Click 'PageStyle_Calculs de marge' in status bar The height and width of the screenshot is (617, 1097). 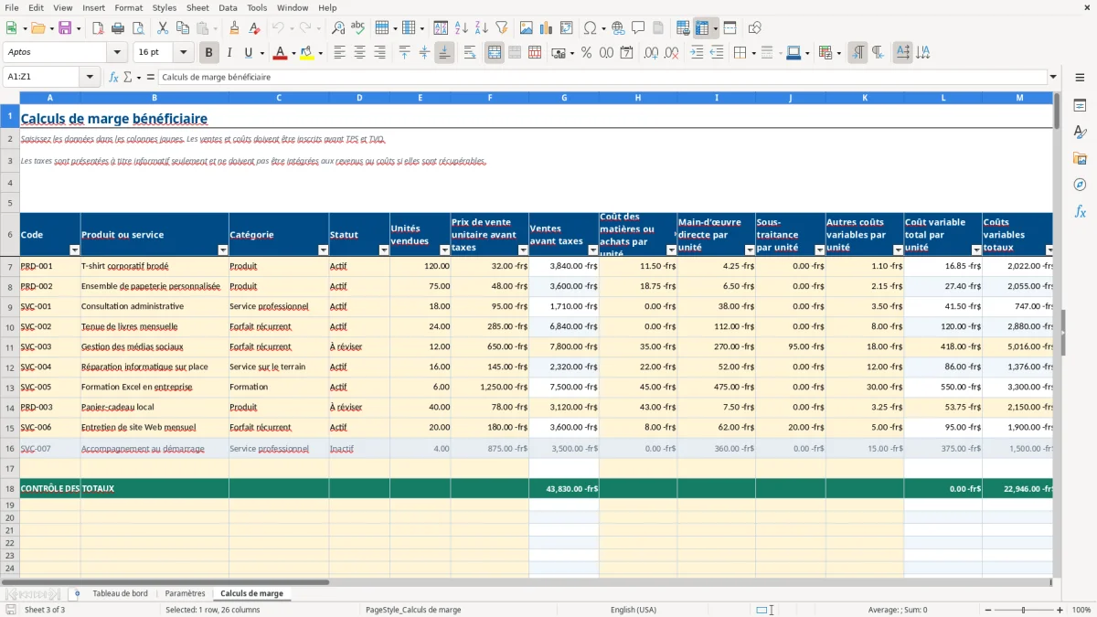coord(413,610)
